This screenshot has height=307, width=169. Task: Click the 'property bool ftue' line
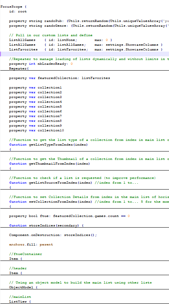pyautogui.click(x=70, y=216)
